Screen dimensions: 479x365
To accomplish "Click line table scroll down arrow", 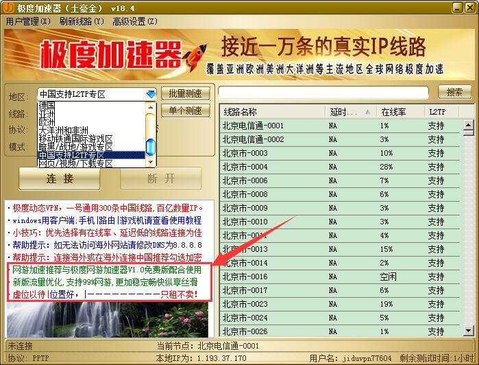I will pyautogui.click(x=469, y=330).
